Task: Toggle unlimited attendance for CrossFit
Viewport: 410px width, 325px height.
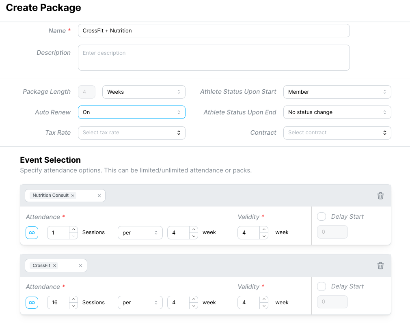Action: click(32, 303)
